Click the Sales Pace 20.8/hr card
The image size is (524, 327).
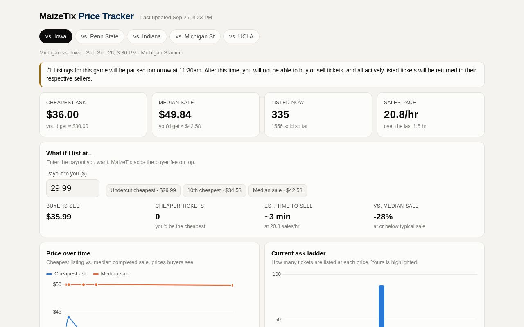[x=431, y=114]
